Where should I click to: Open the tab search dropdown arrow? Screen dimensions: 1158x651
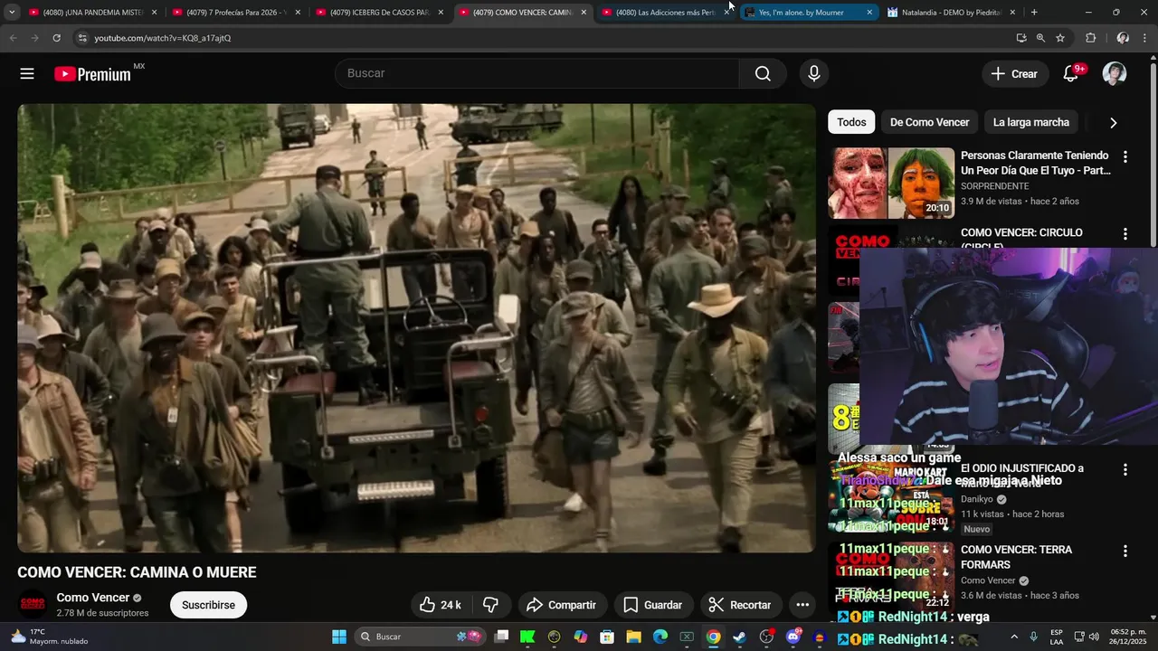tap(12, 13)
